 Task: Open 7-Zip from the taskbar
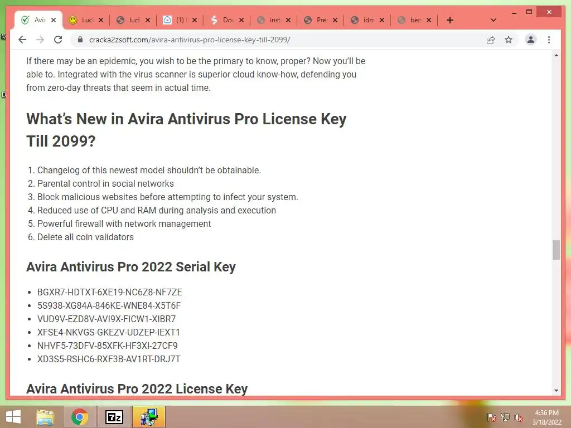pos(114,417)
